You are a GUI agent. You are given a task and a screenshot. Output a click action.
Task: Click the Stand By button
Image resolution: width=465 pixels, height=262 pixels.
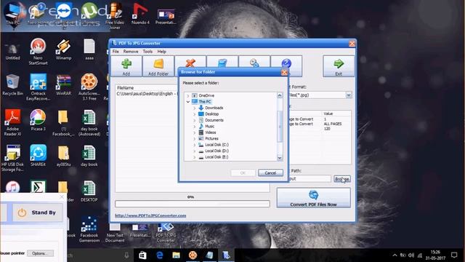[x=38, y=213]
